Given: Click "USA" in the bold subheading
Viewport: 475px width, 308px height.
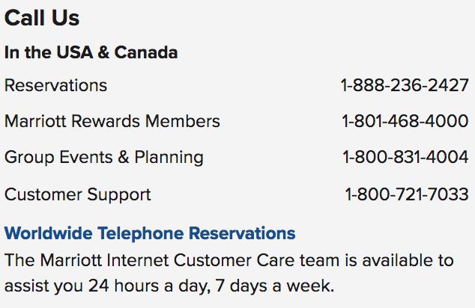Looking at the screenshot, I should [73, 53].
